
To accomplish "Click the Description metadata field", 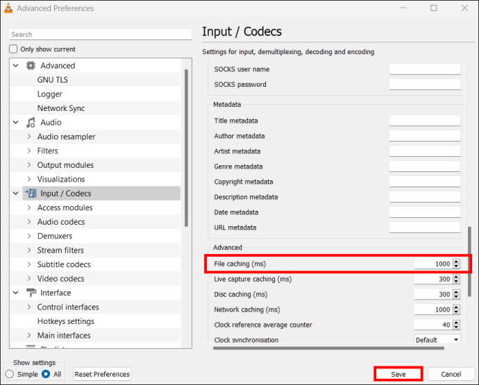I will (425, 197).
